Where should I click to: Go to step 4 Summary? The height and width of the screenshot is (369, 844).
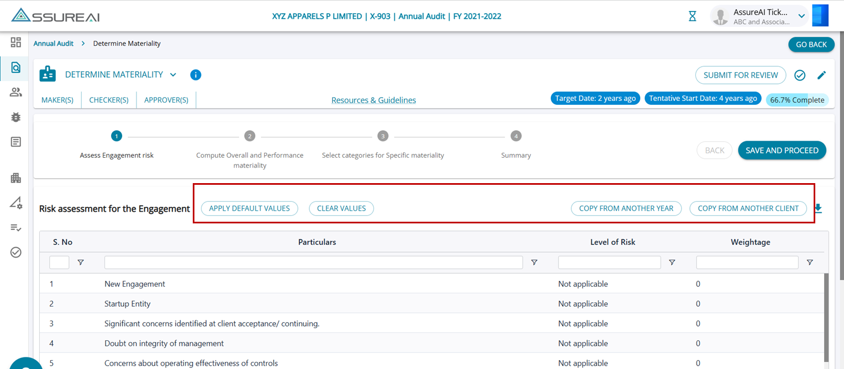[x=516, y=146]
